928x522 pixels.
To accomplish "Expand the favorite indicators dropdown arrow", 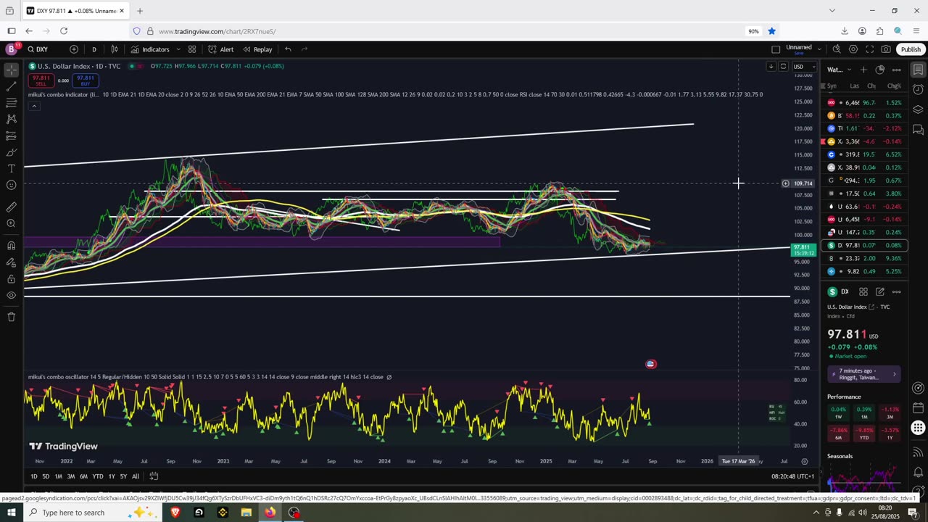I will [x=178, y=49].
